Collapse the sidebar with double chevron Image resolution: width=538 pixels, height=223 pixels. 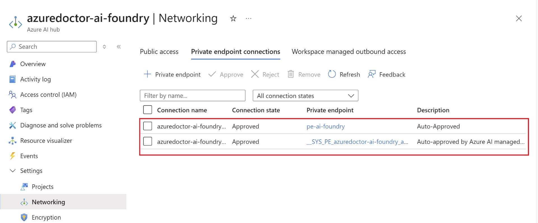[x=119, y=47]
